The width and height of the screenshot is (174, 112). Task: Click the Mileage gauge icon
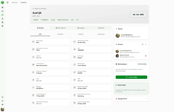(33, 88)
